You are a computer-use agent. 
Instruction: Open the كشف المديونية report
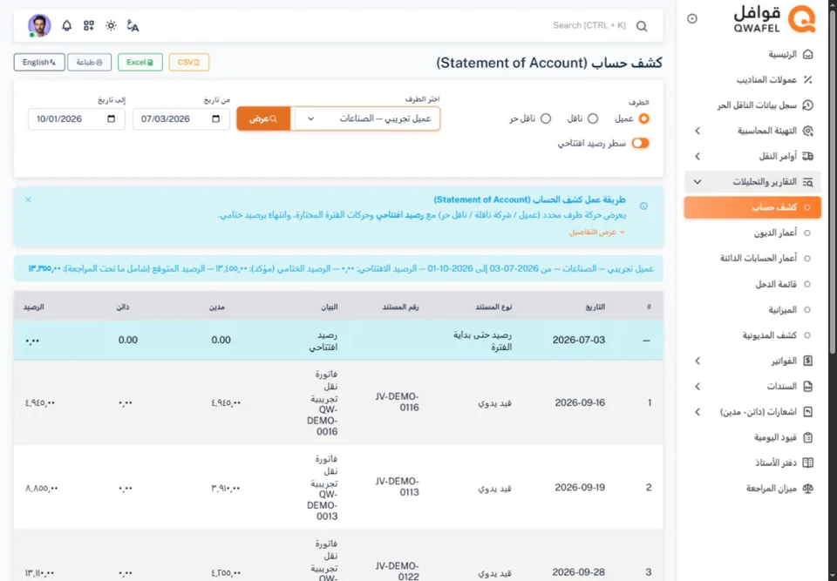point(769,335)
